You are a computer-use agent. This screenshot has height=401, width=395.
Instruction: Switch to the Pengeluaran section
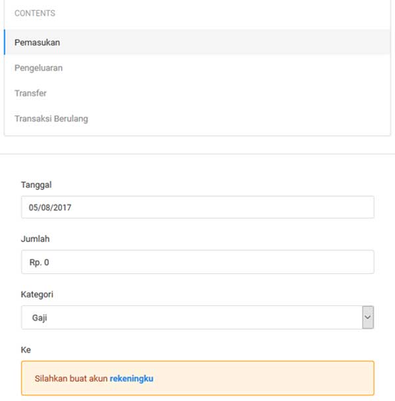(38, 68)
